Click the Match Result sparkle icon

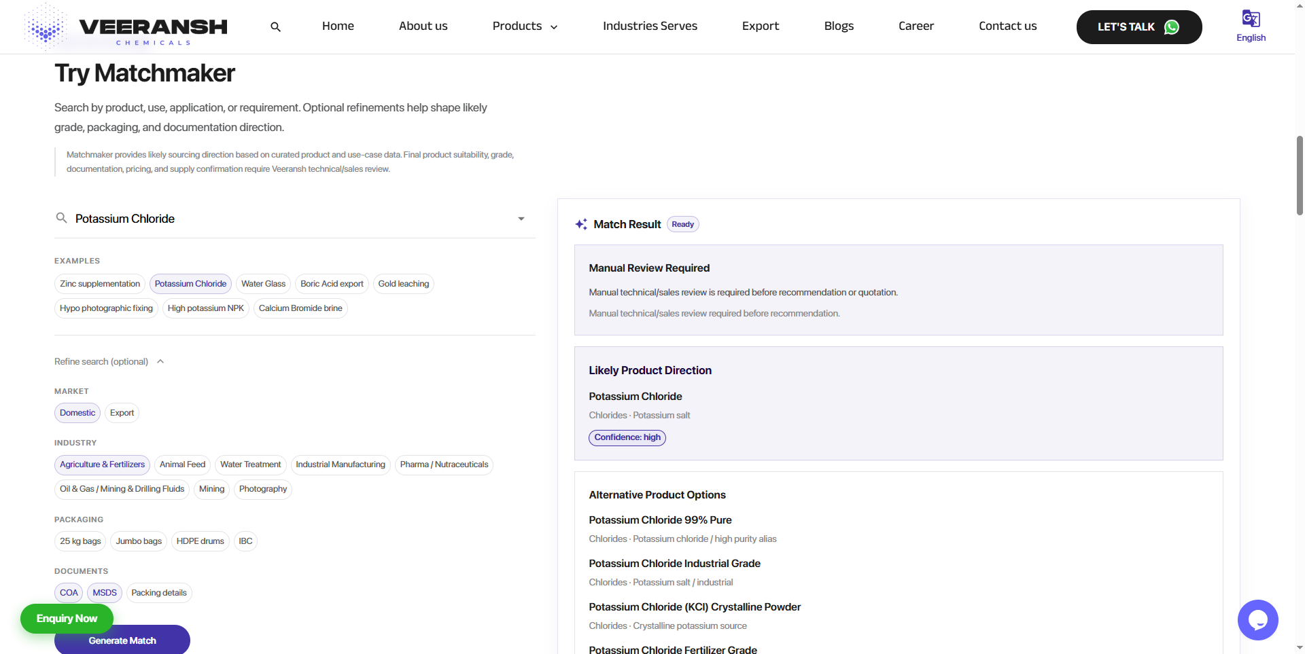(x=581, y=224)
